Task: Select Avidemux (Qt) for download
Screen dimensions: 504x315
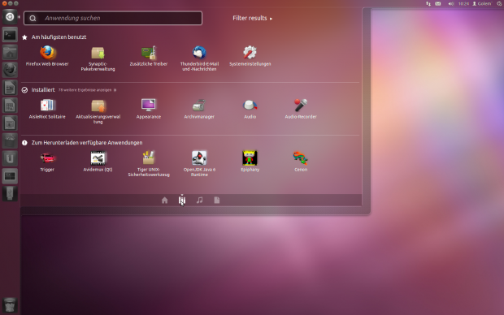Action: coord(98,162)
